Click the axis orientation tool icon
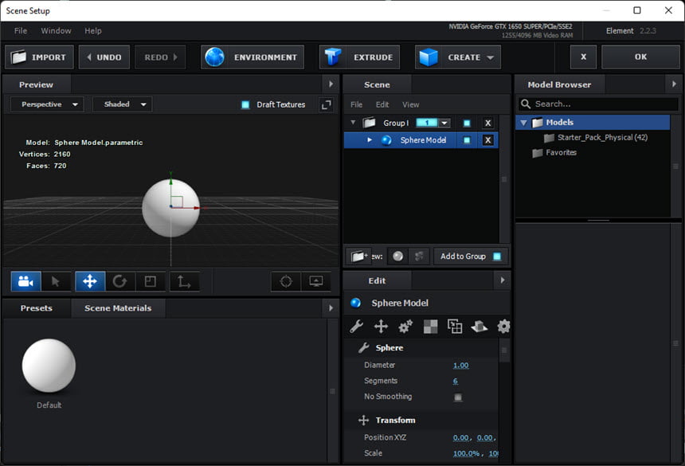The height and width of the screenshot is (466, 685). [184, 281]
